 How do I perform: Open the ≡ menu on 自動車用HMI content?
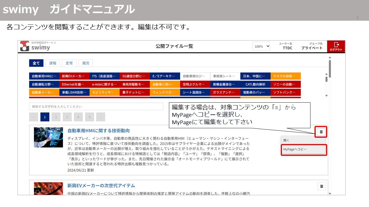321,132
